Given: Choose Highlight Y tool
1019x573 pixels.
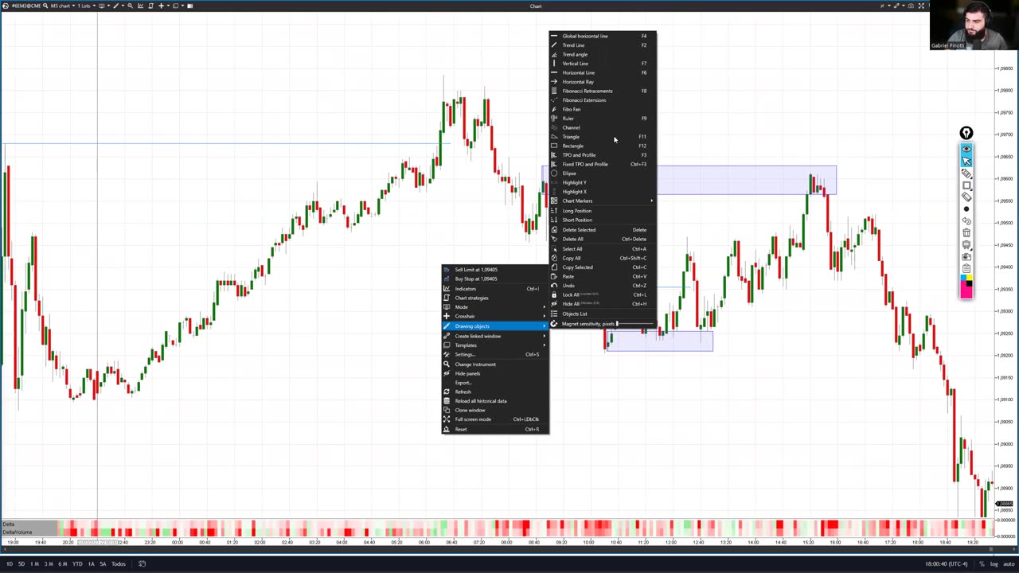Looking at the screenshot, I should click(x=603, y=182).
